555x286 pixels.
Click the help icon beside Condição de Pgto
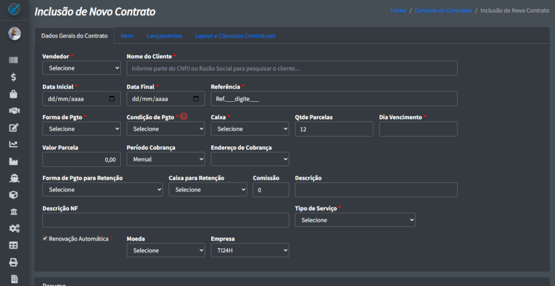click(x=184, y=117)
